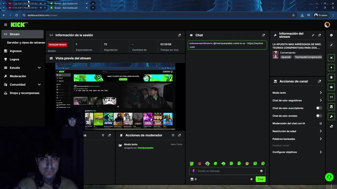Click the Spanish language tag
Screen dimensions: 337x189
point(286,57)
